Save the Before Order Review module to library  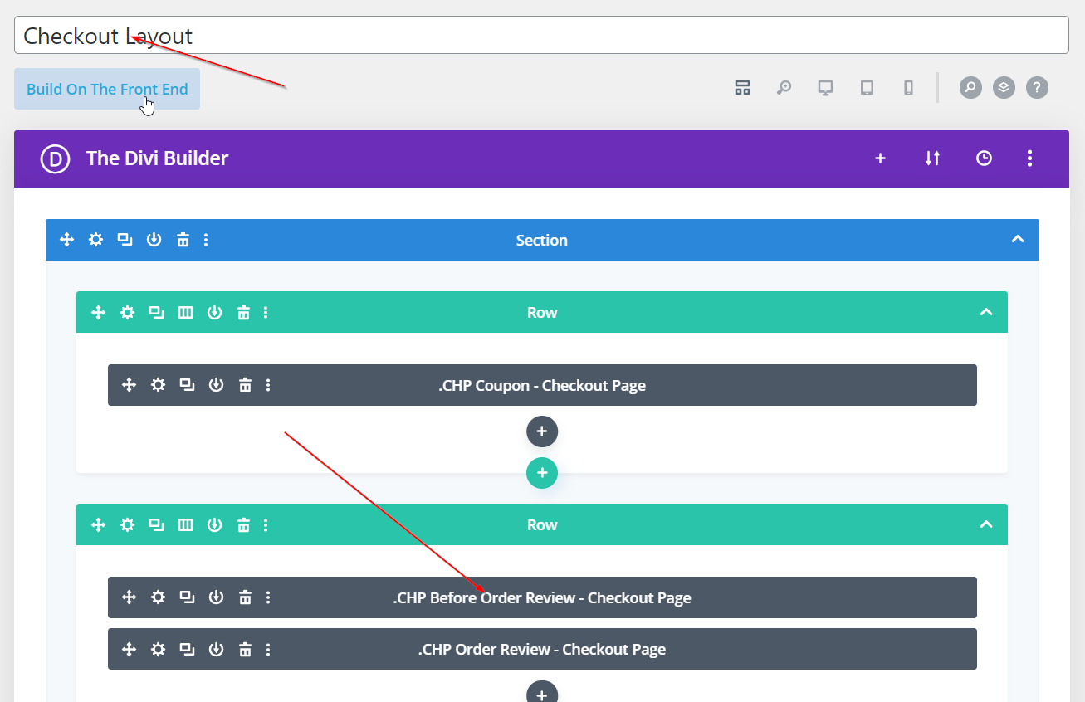point(216,597)
